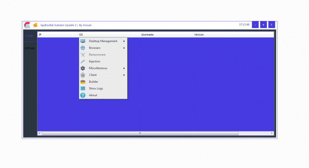Click the Builder icon in the context menu

tap(83, 81)
